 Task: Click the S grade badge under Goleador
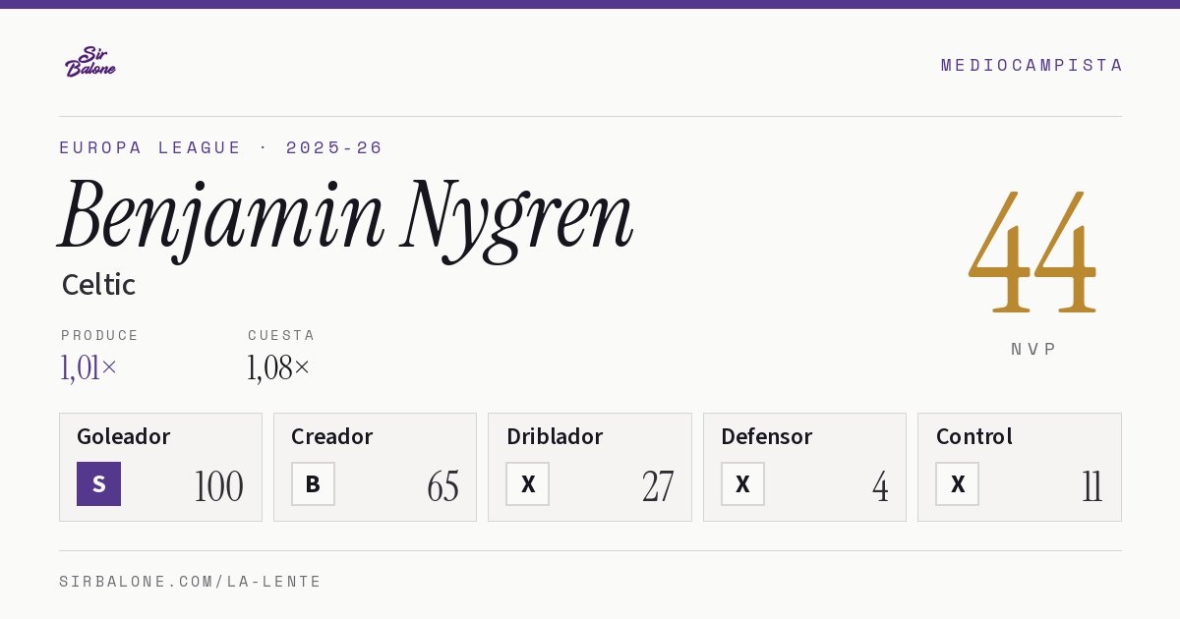coord(98,483)
